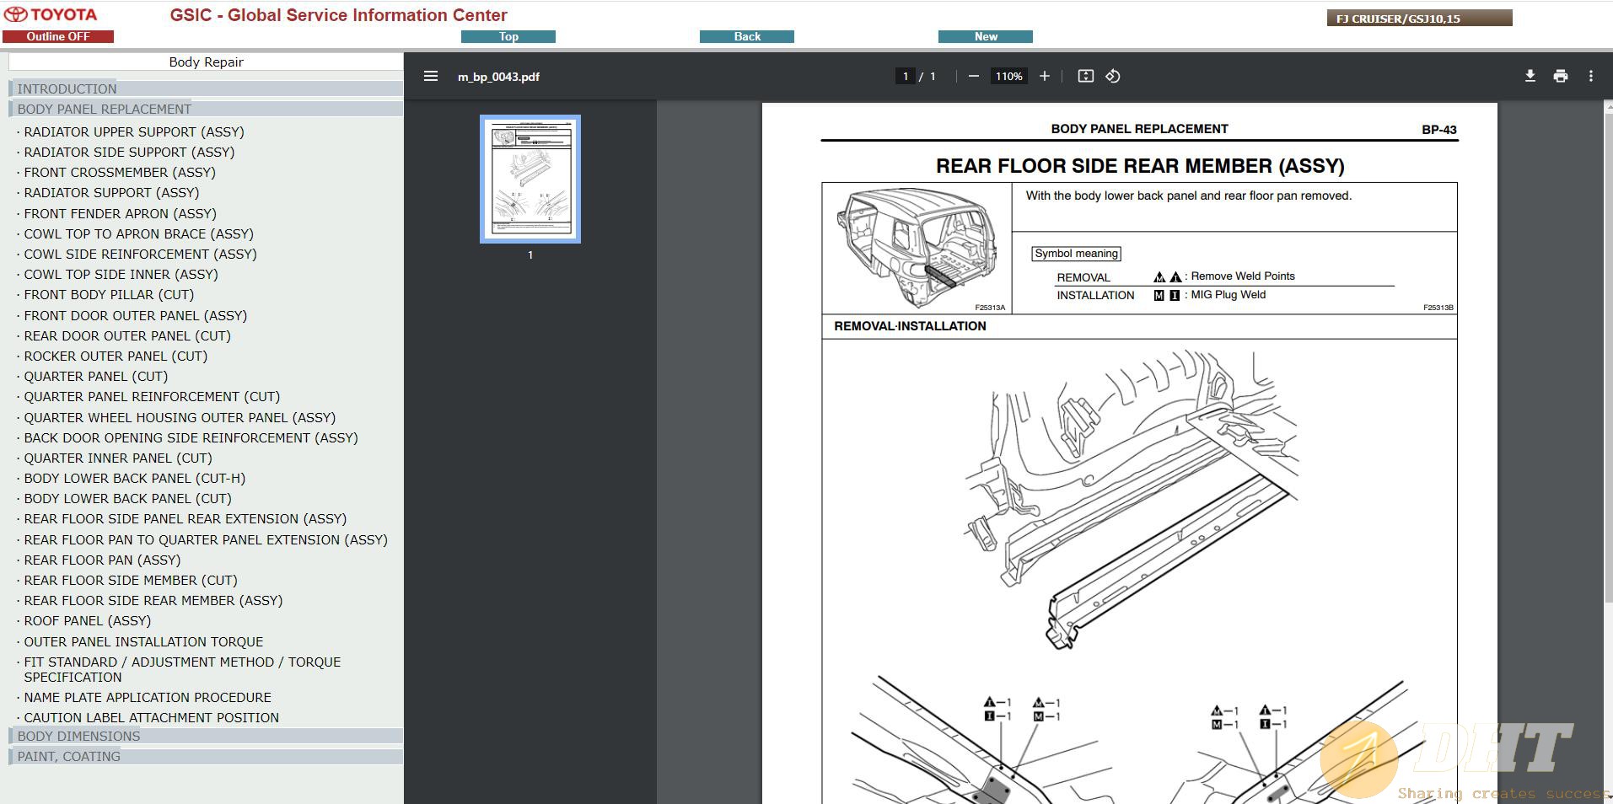Image resolution: width=1613 pixels, height=804 pixels.
Task: Open OUTER PANEL INSTALLATION TORQUE
Action: click(x=143, y=641)
